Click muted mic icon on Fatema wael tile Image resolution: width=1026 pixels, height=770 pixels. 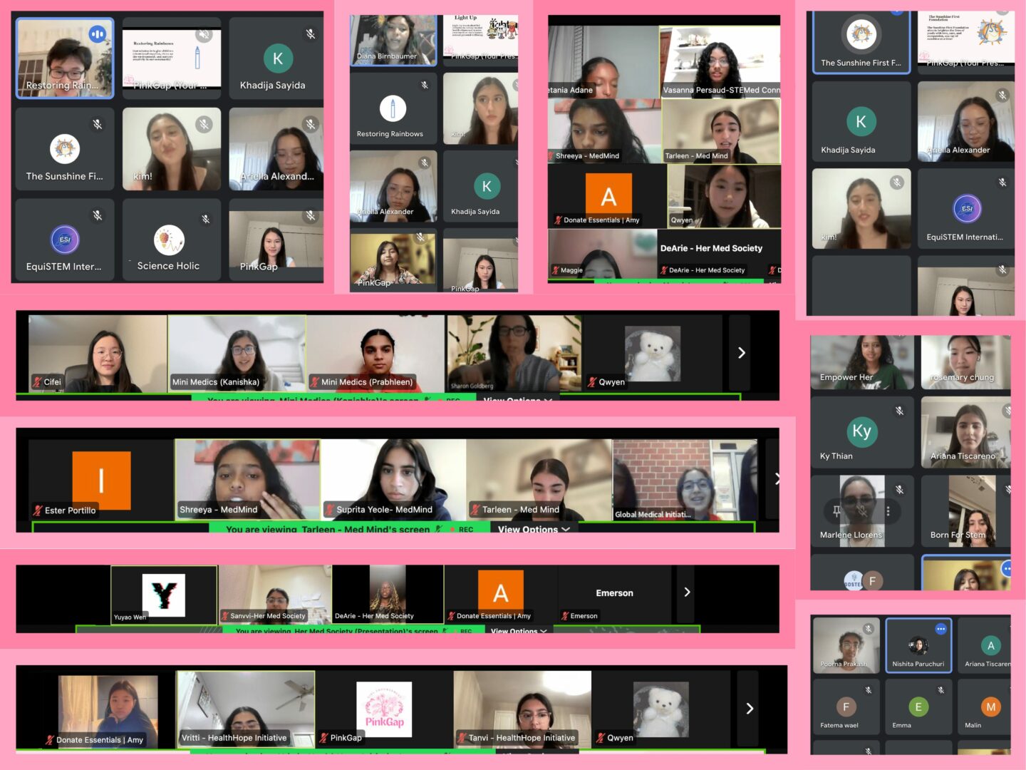tap(869, 689)
